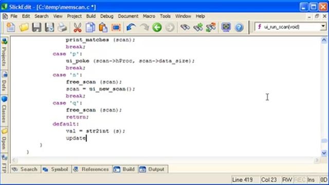Open the Document menu
The height and width of the screenshot is (185, 329).
[128, 16]
